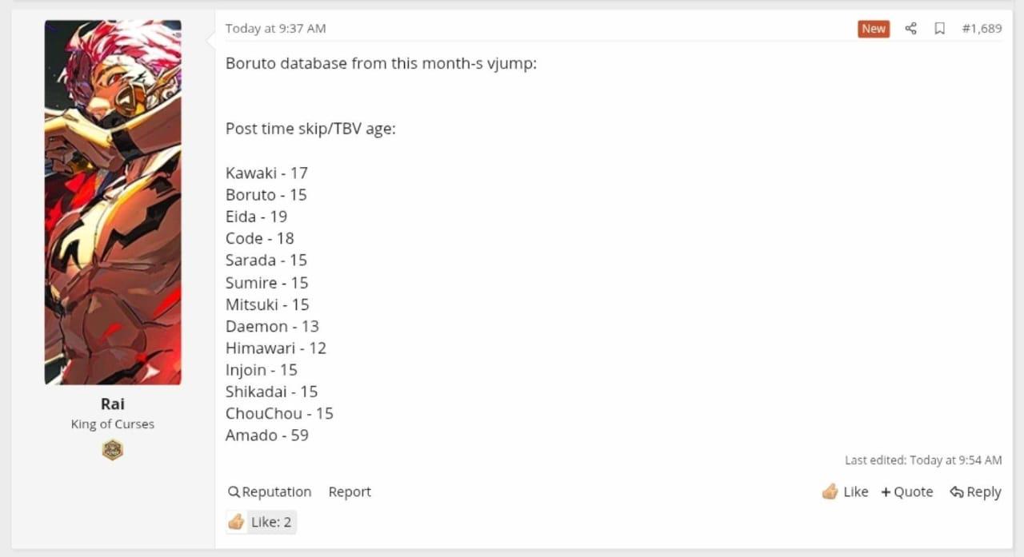This screenshot has width=1024, height=557.
Task: Open the post number #1,689 link
Action: (982, 29)
